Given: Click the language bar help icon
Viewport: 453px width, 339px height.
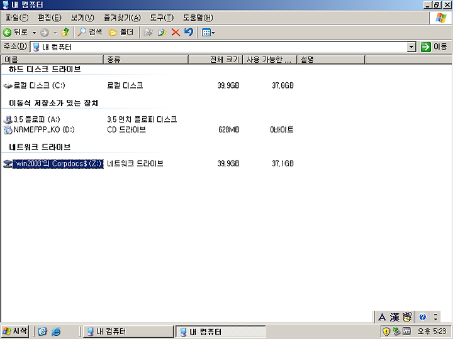Looking at the screenshot, I should point(422,317).
